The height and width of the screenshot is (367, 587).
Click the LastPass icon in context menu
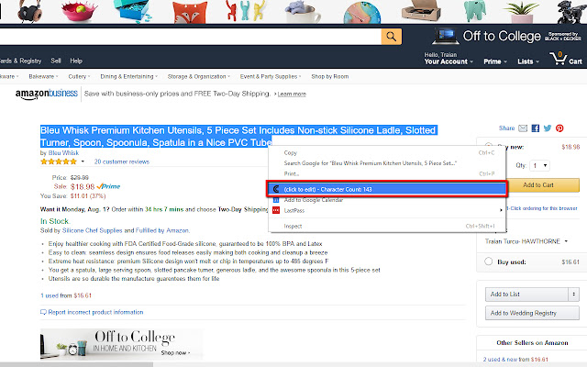pos(276,210)
